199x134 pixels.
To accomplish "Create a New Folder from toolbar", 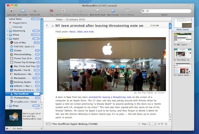I will 23,11.
